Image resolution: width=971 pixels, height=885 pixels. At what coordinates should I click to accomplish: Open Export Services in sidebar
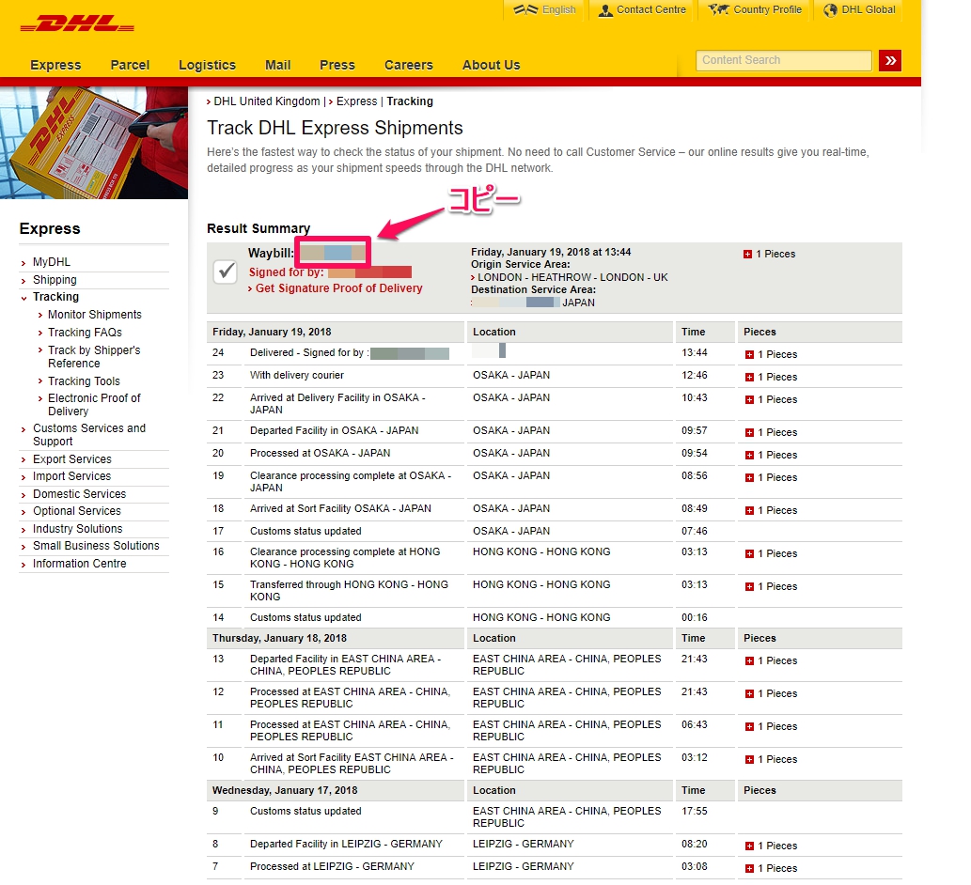click(72, 459)
